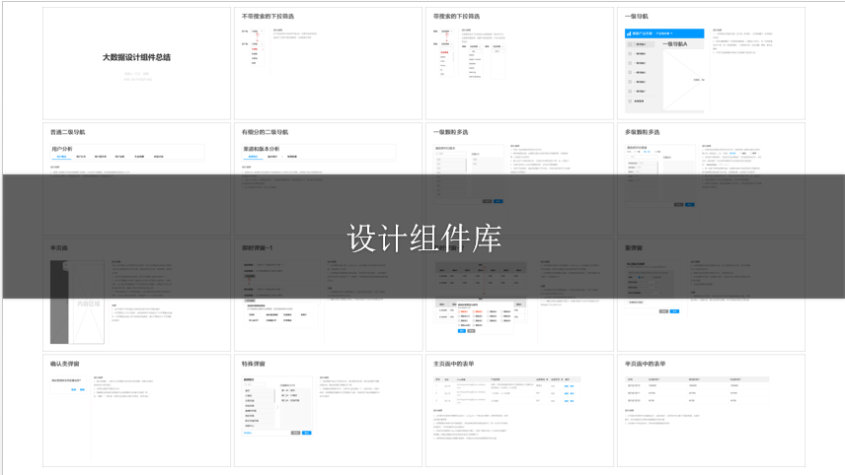Open the 有细分的二级导航 artboard title
The image size is (845, 475).
tap(265, 131)
